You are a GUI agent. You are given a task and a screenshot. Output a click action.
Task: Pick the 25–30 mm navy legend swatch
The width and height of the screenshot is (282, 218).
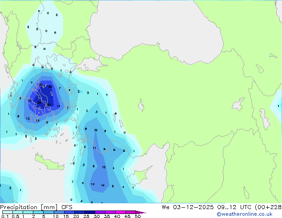pos(89,212)
